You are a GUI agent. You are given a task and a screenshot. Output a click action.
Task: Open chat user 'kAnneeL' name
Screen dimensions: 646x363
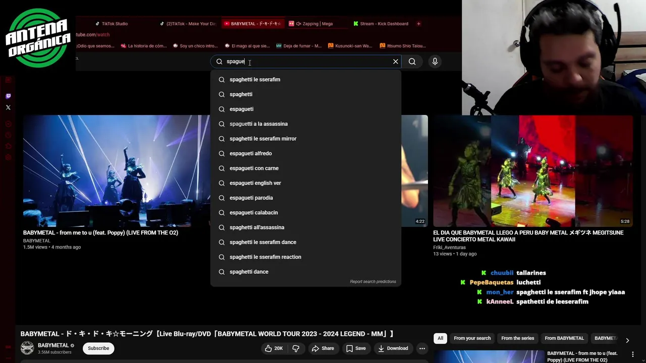[500, 301]
